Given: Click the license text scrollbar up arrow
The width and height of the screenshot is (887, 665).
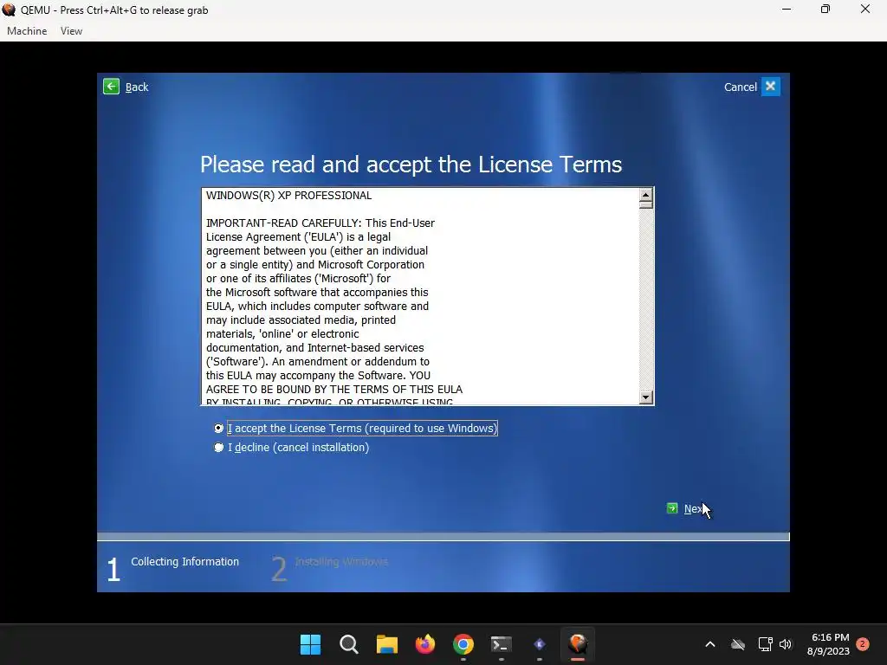Looking at the screenshot, I should 646,195.
